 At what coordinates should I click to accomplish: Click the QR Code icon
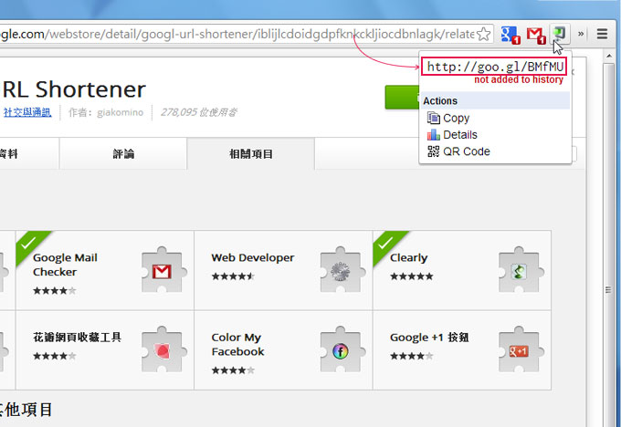(x=433, y=151)
